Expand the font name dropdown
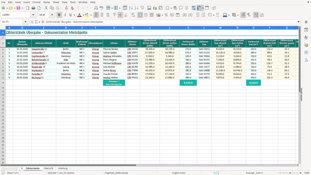Viewport: 311px width, 175px height. 33,15
